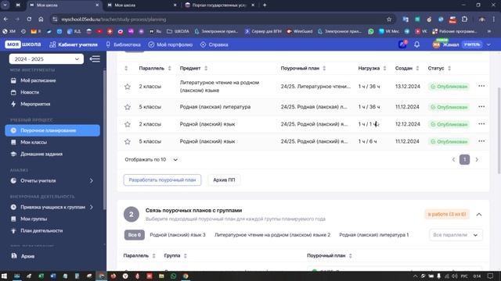Sort table by Поурочный план column
The width and height of the screenshot is (501, 281).
point(324,68)
